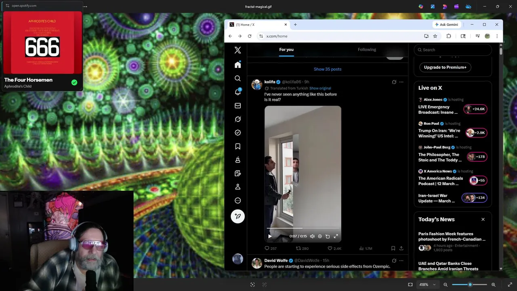Open video settings gear
The image size is (517, 291).
click(320, 236)
